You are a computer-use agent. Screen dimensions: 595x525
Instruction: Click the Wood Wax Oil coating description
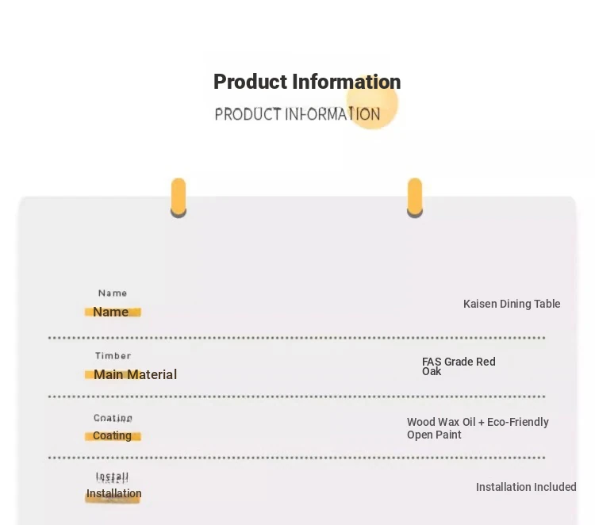coord(478,428)
